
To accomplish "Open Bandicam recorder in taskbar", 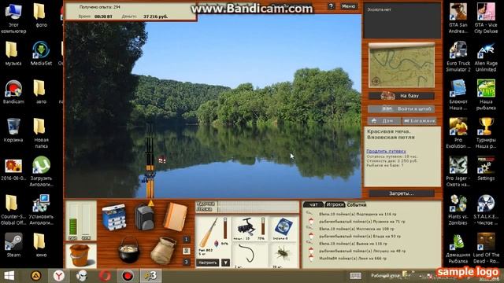I will (128, 276).
